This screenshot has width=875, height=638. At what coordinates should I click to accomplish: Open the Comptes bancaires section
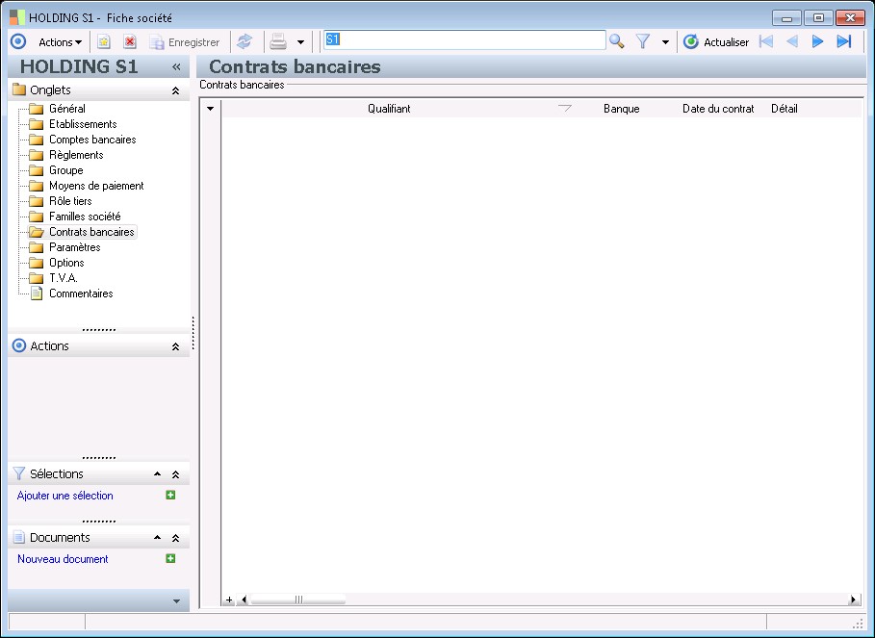click(x=92, y=140)
